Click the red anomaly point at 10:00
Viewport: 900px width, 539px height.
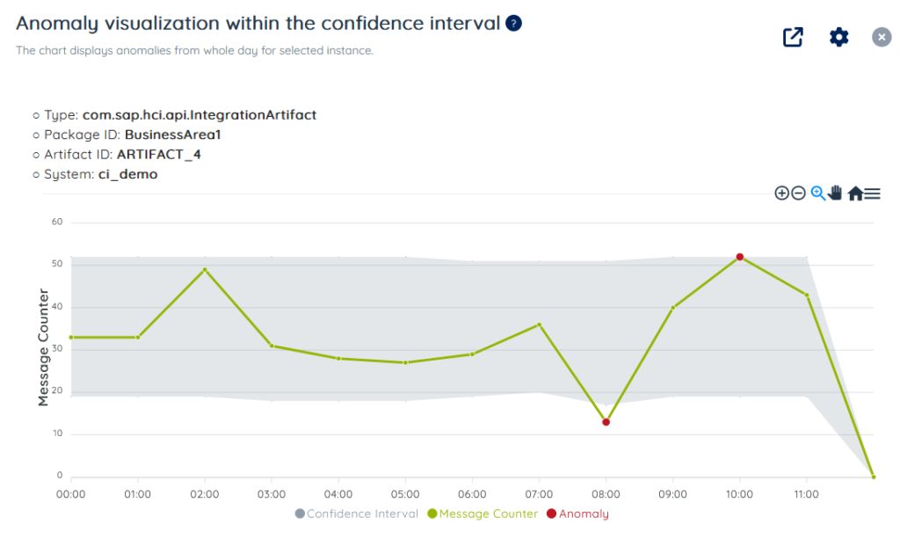pyautogui.click(x=740, y=257)
